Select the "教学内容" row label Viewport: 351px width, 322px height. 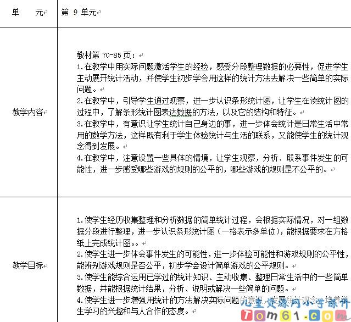pos(29,112)
